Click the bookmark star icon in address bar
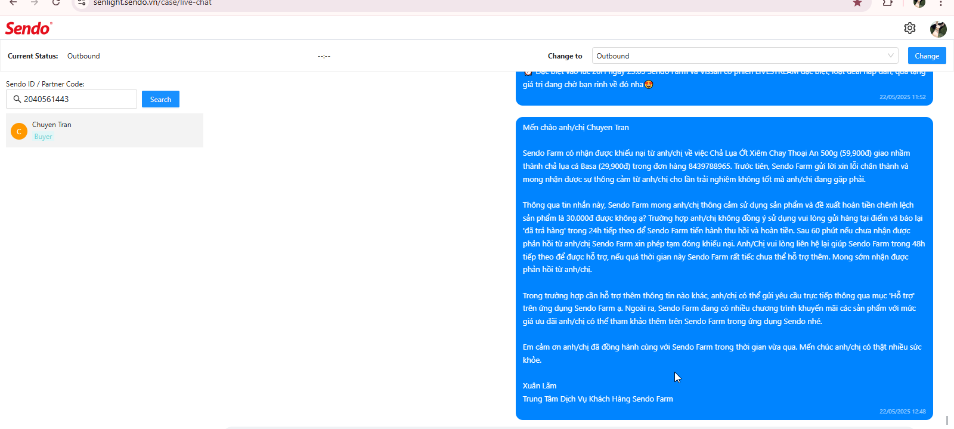The height and width of the screenshot is (429, 954). (857, 3)
